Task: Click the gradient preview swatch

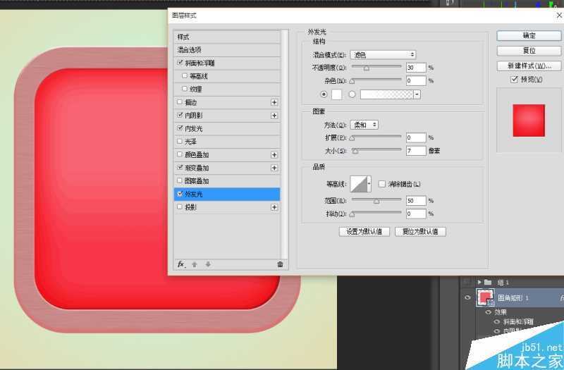Action: (387, 94)
